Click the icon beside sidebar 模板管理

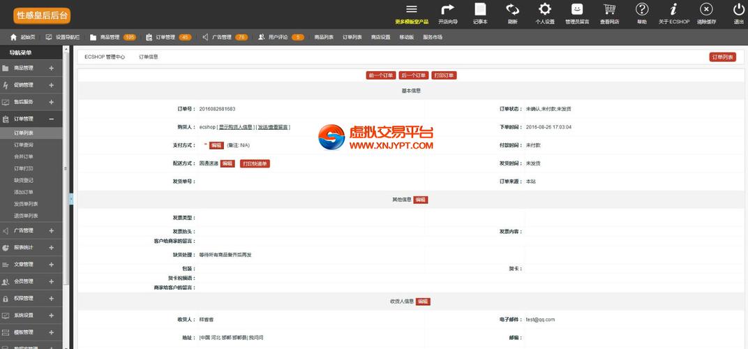[6, 332]
